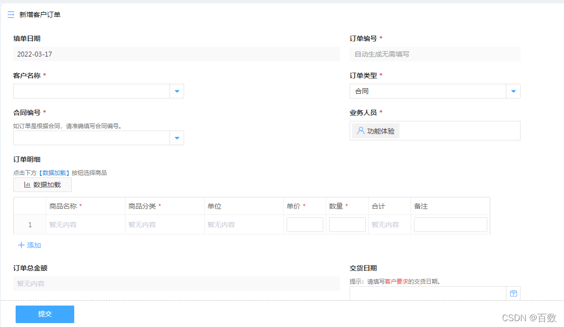564x327 pixels.
Task: Click the 填单日期 field showing 2022-03-17
Action: click(x=176, y=54)
